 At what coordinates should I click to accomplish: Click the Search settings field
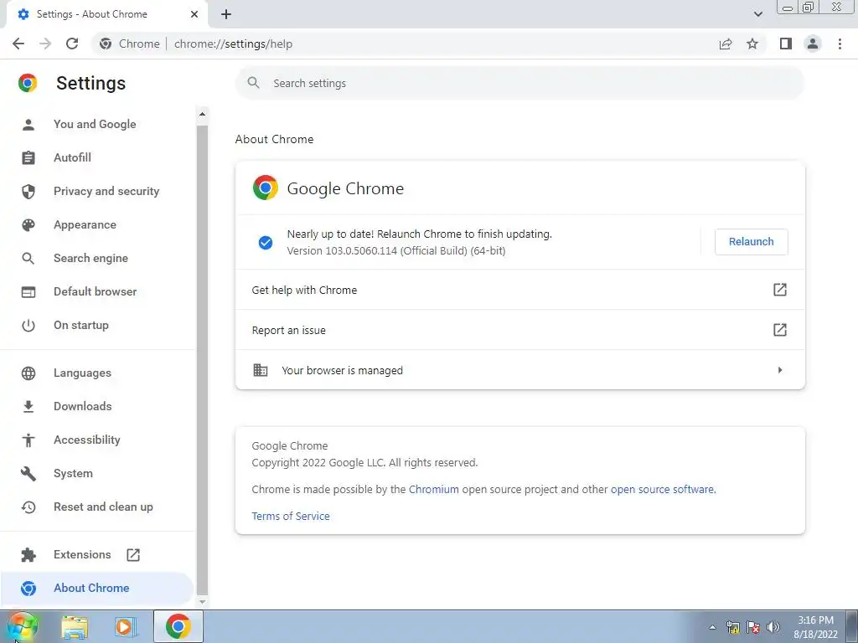click(519, 83)
